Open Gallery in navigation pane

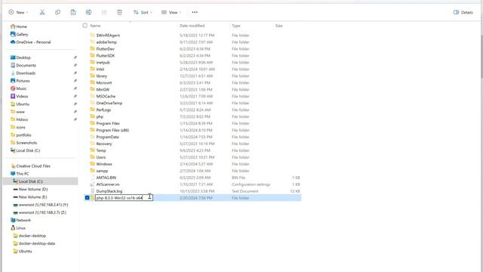[x=19, y=34]
